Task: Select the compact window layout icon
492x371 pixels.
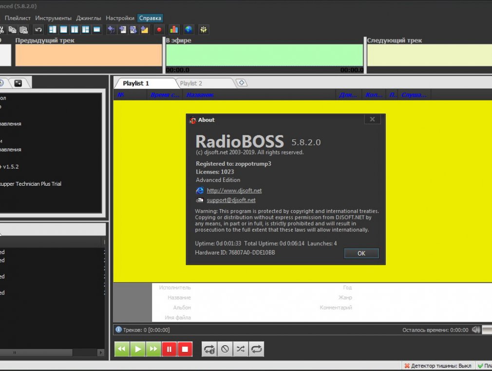Action: [x=97, y=30]
